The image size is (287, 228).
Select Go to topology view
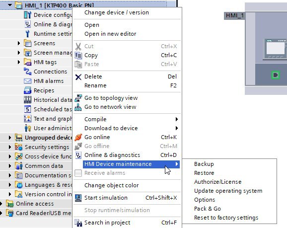[111, 98]
